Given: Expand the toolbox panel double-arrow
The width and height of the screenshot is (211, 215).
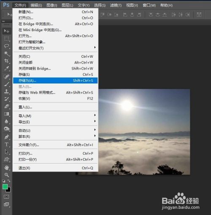Looking at the screenshot, I should tap(3, 21).
